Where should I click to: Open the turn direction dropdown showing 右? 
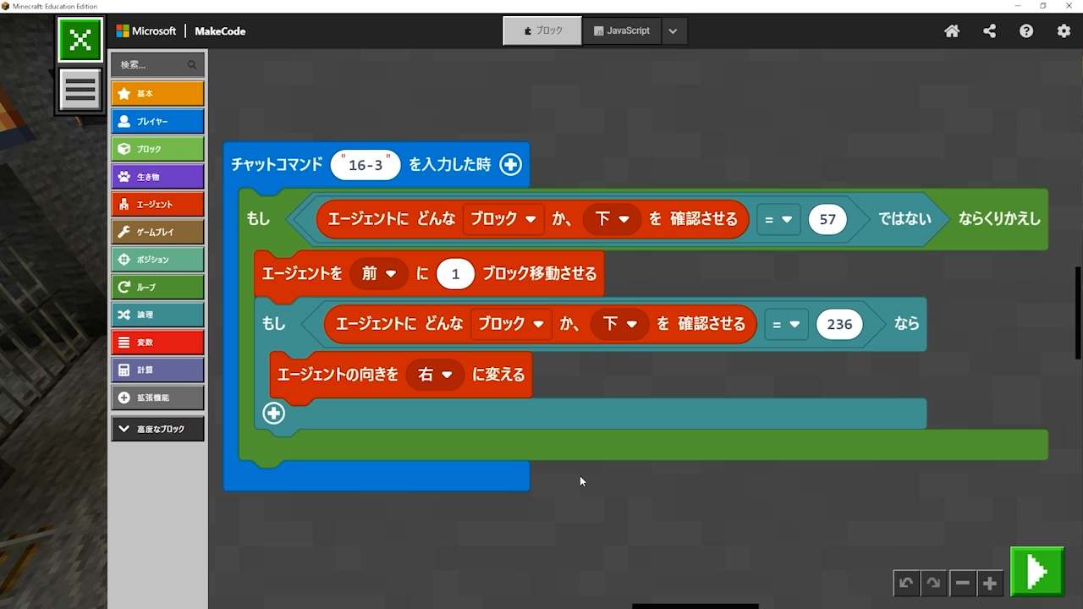coord(435,375)
